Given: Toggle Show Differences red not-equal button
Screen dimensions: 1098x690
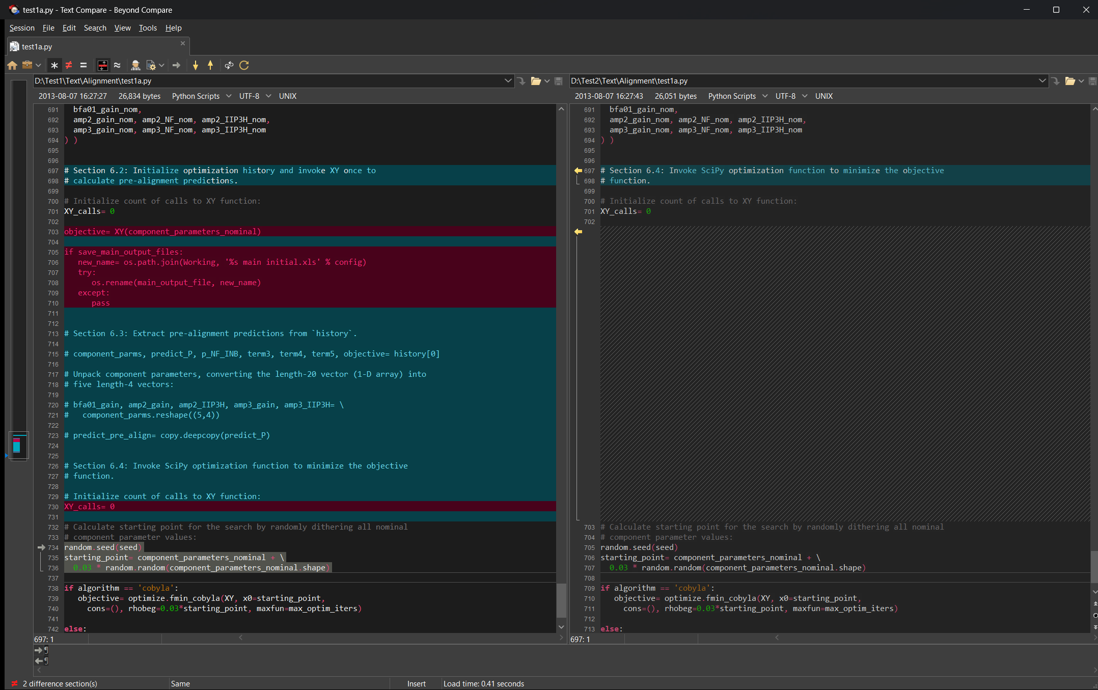Looking at the screenshot, I should click(69, 65).
